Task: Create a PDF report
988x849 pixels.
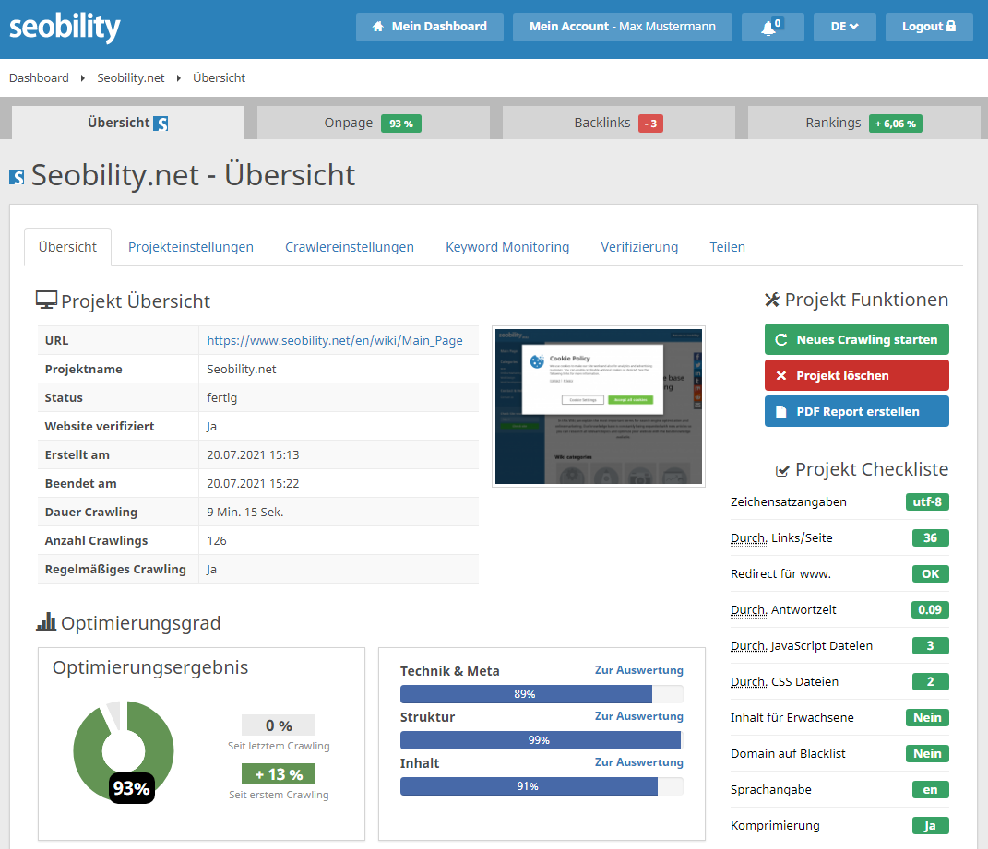Action: tap(857, 411)
